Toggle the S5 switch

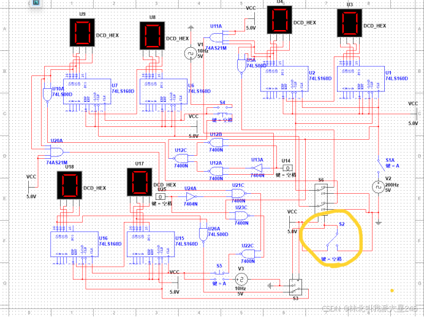click(x=220, y=275)
